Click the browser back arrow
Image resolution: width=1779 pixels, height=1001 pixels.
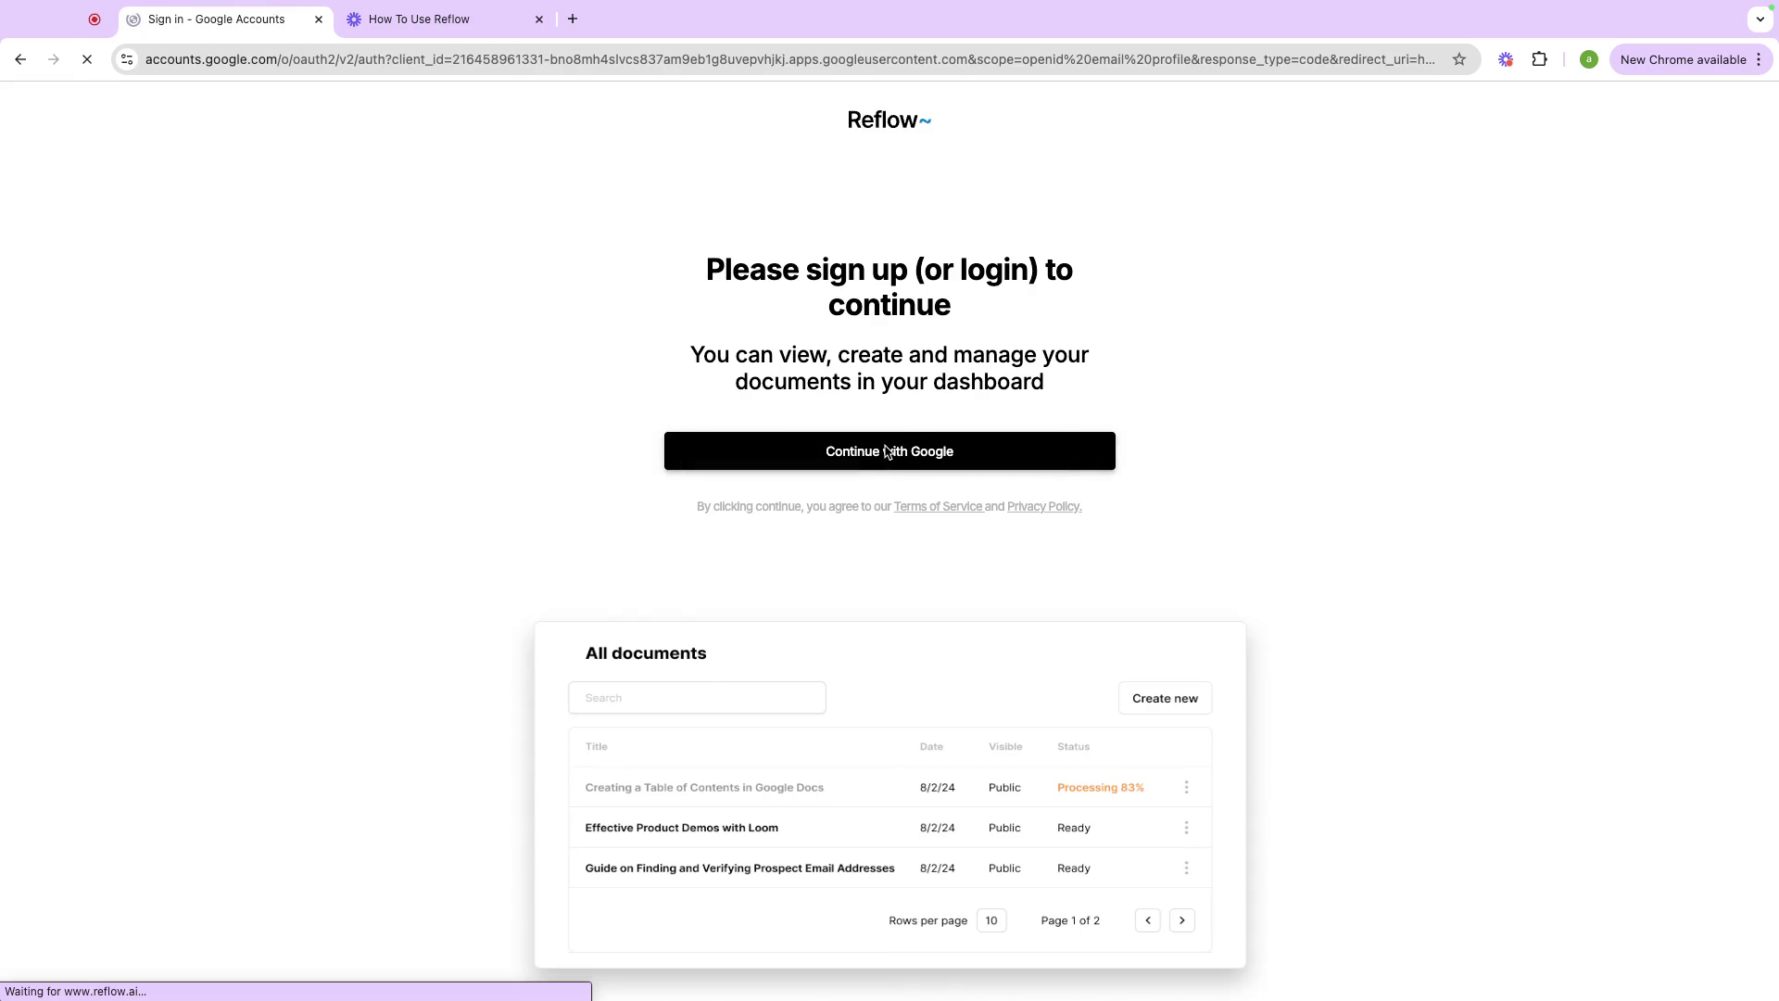pyautogui.click(x=20, y=59)
